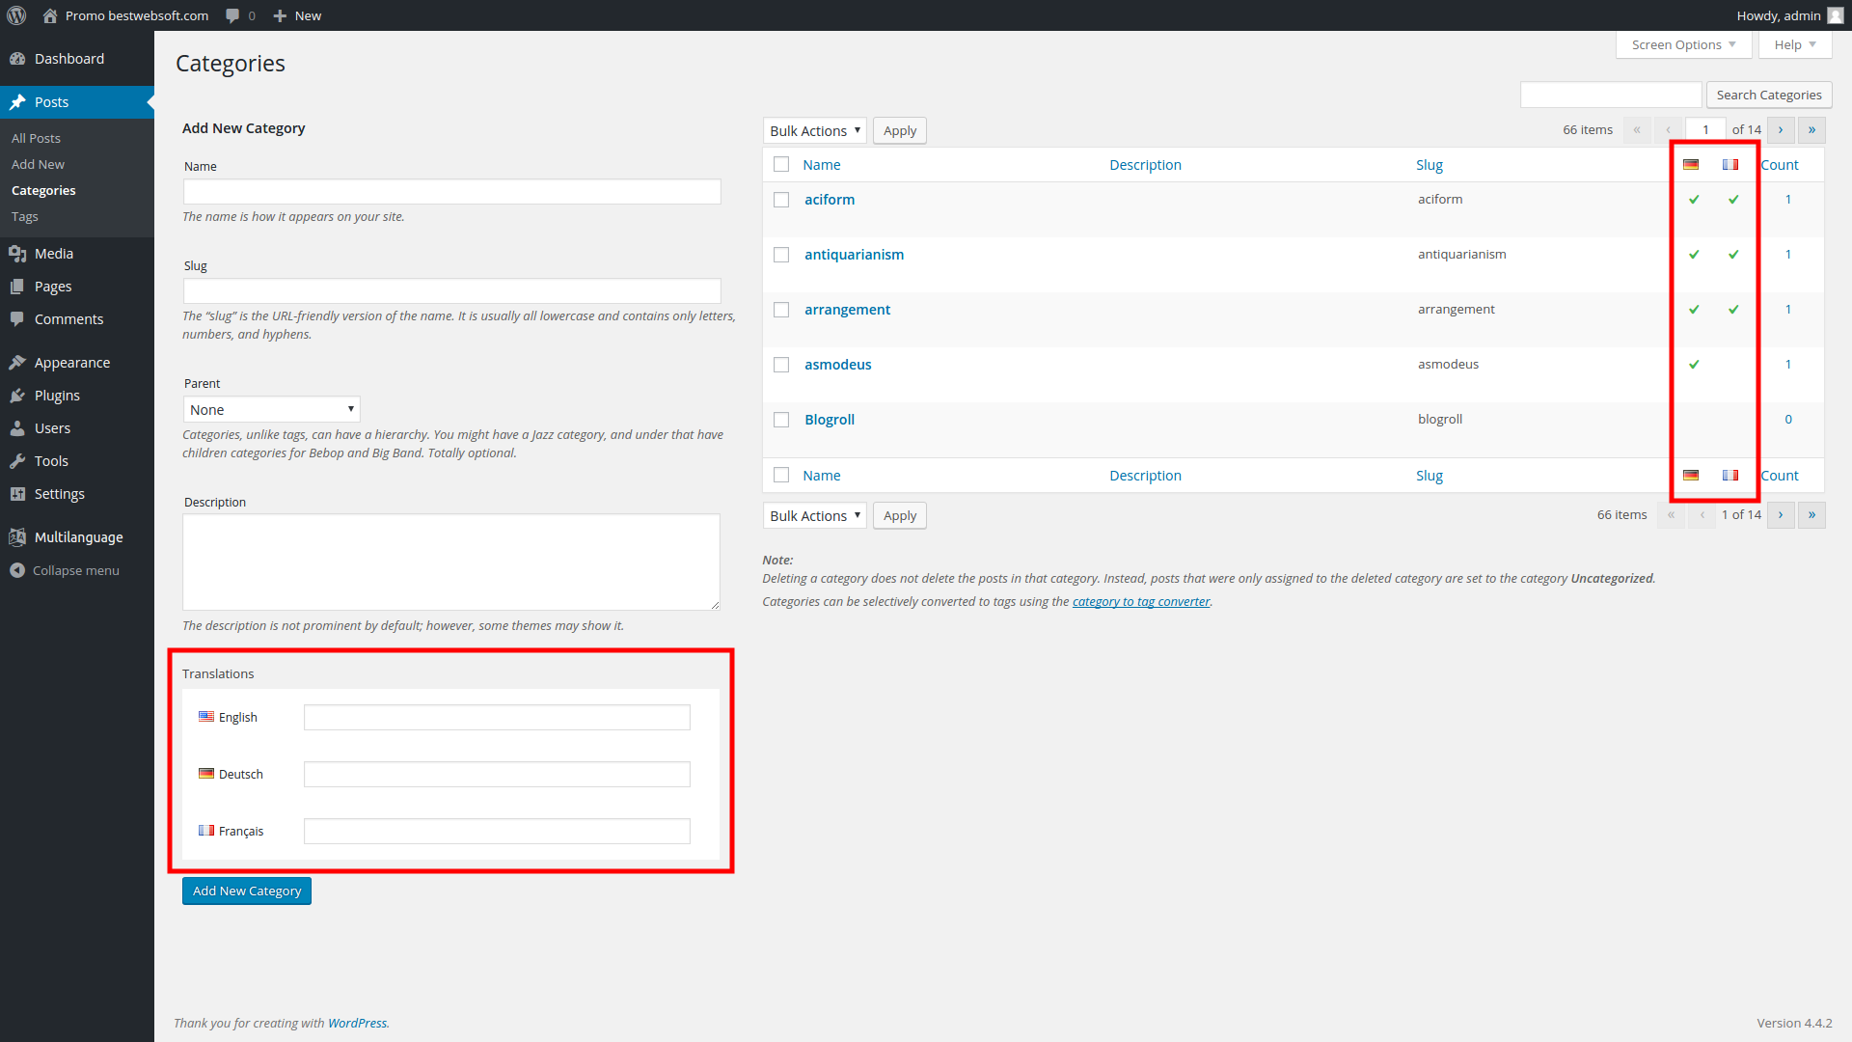Click the Pages icon in sidebar

pos(17,287)
